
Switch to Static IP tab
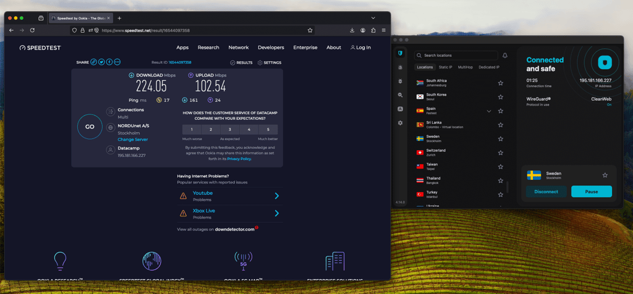445,67
